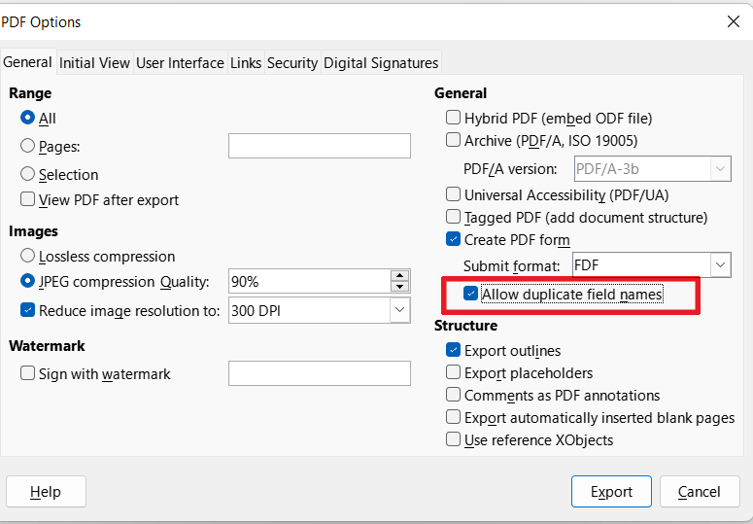Viewport: 753px width, 524px height.
Task: Go to the Security tab
Action: click(291, 62)
